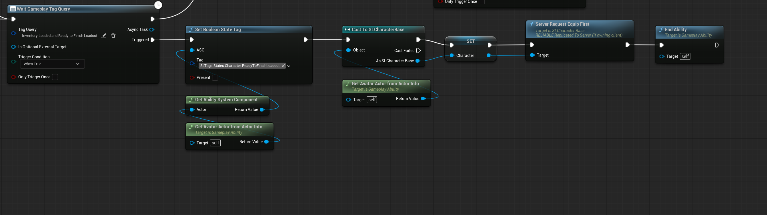Select the Return Value pin of Get Ability System Component
The height and width of the screenshot is (215, 767).
click(262, 110)
